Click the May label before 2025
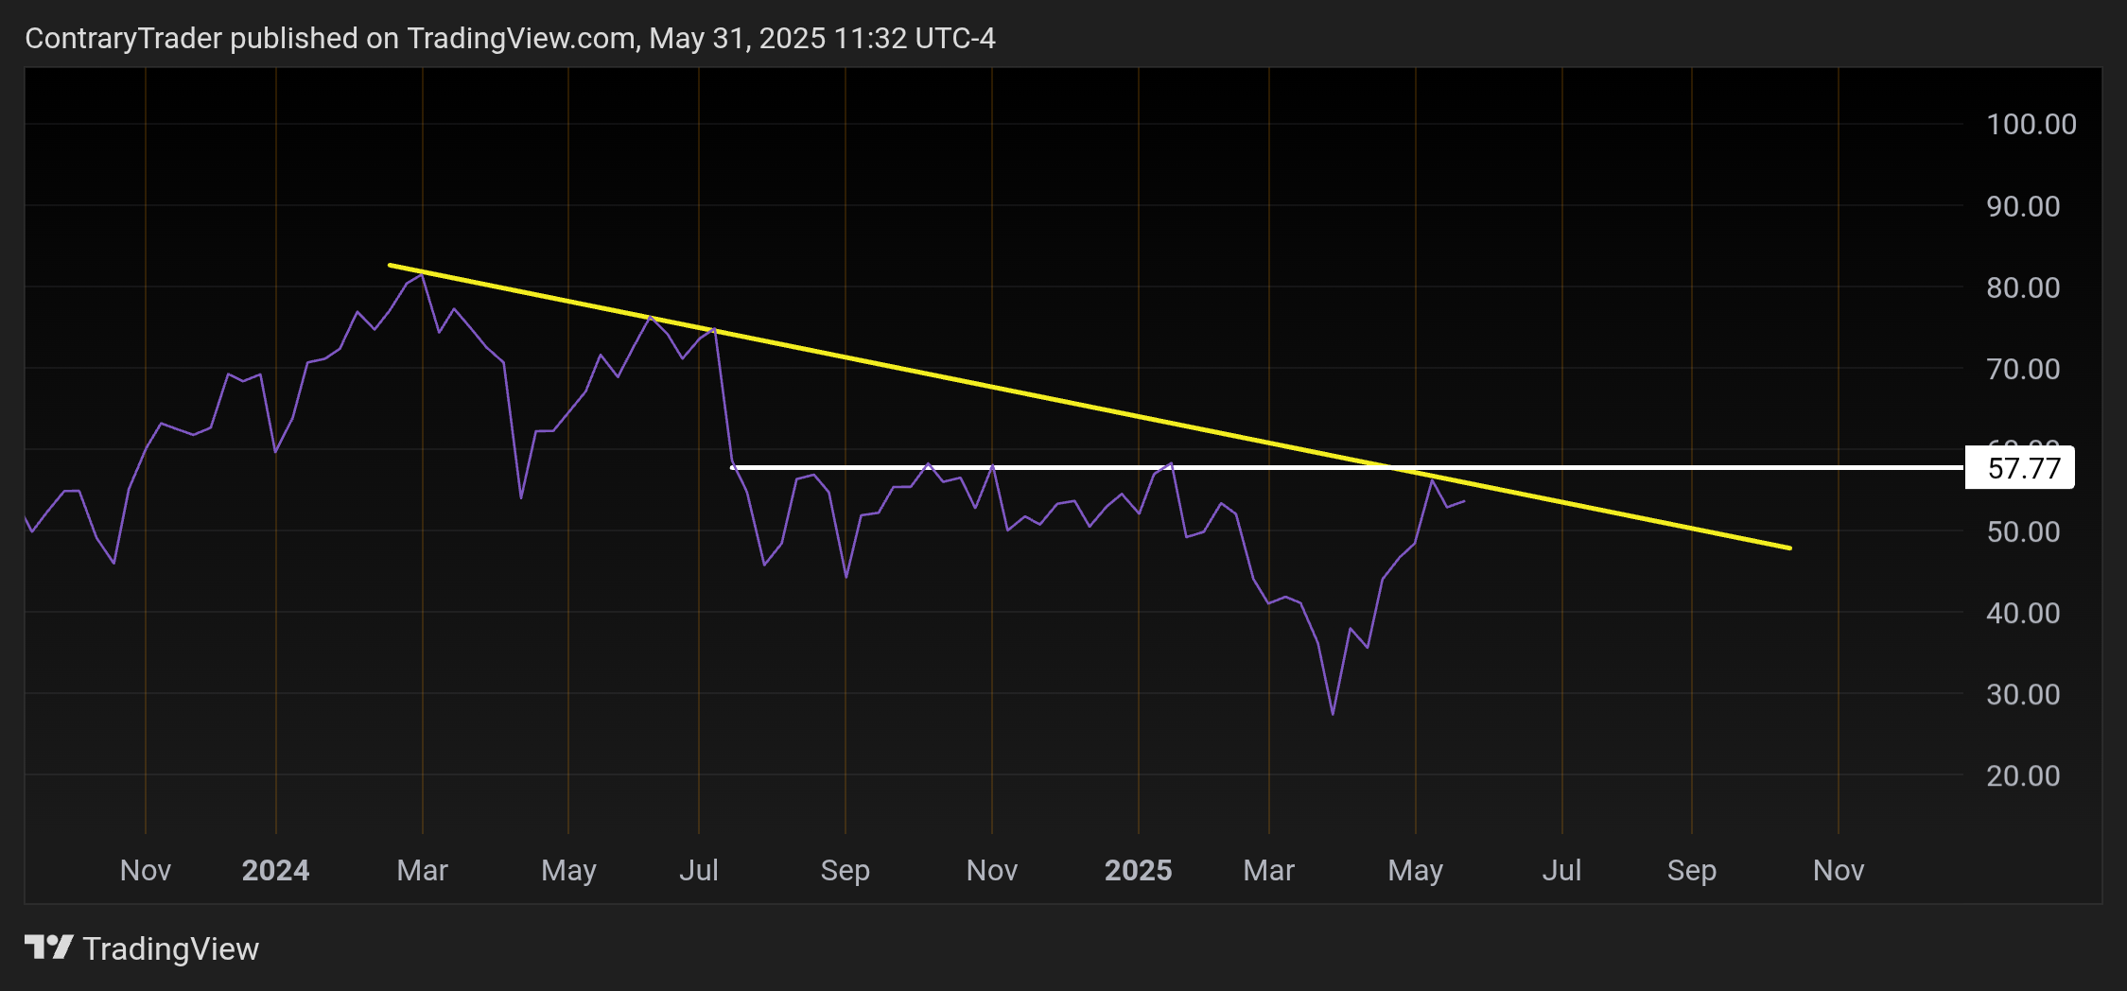 (568, 870)
